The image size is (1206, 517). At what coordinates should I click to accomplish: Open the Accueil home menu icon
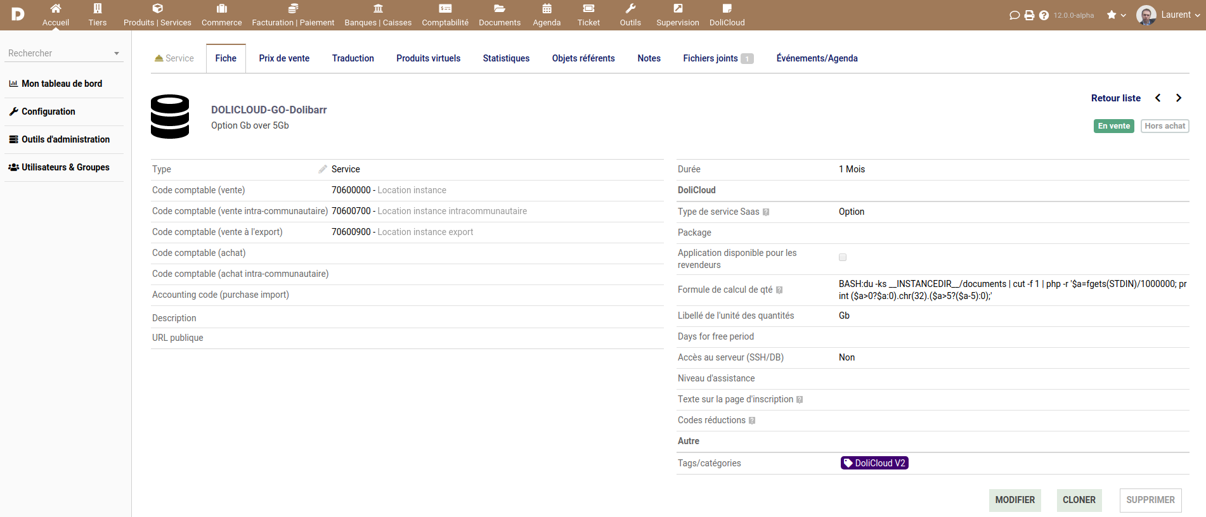click(x=56, y=8)
